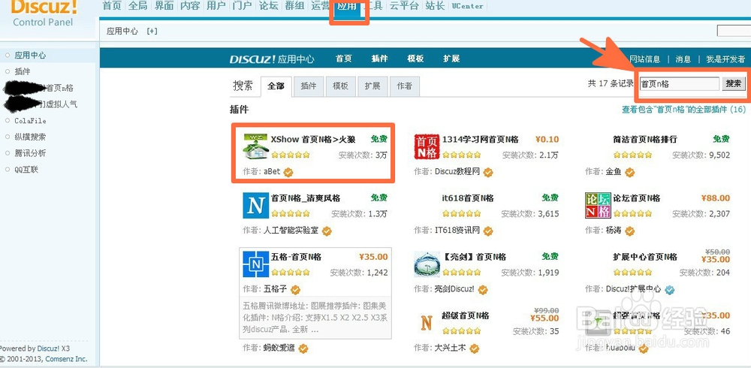
Task: Open the 用户 top admin menu
Action: 216,6
